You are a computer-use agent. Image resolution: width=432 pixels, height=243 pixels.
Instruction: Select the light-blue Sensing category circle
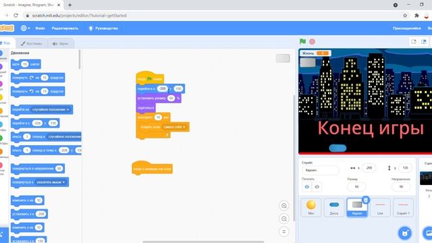[x=1, y=124]
